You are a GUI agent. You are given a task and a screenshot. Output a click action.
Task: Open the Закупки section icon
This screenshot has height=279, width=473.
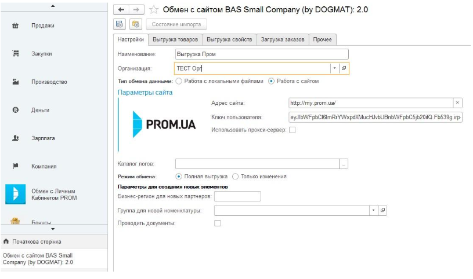(16, 54)
